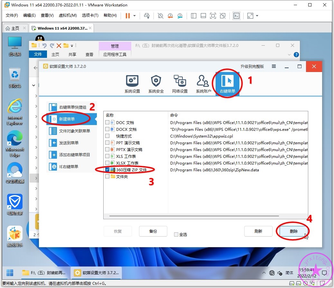Click the horizontal scrollbar of the menu list
Screen dimensions: 334x288
click(194, 216)
